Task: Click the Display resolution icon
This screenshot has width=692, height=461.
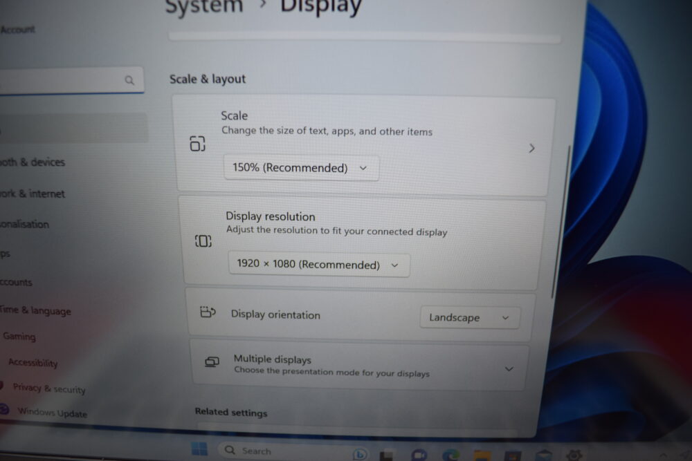Action: [x=203, y=241]
